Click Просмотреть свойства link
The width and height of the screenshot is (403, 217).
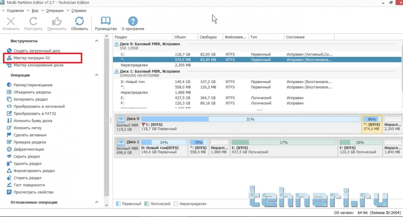click(33, 192)
